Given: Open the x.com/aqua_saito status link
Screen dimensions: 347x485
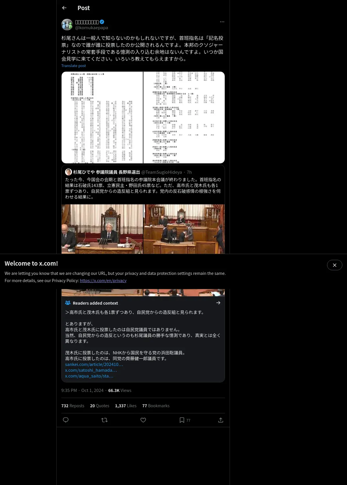Looking at the screenshot, I should coord(89,376).
